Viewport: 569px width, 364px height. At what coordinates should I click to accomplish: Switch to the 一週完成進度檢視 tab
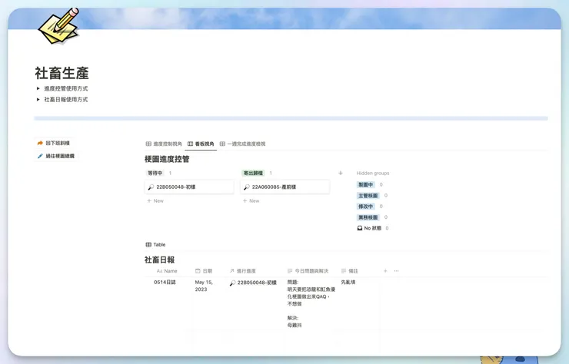[242, 144]
